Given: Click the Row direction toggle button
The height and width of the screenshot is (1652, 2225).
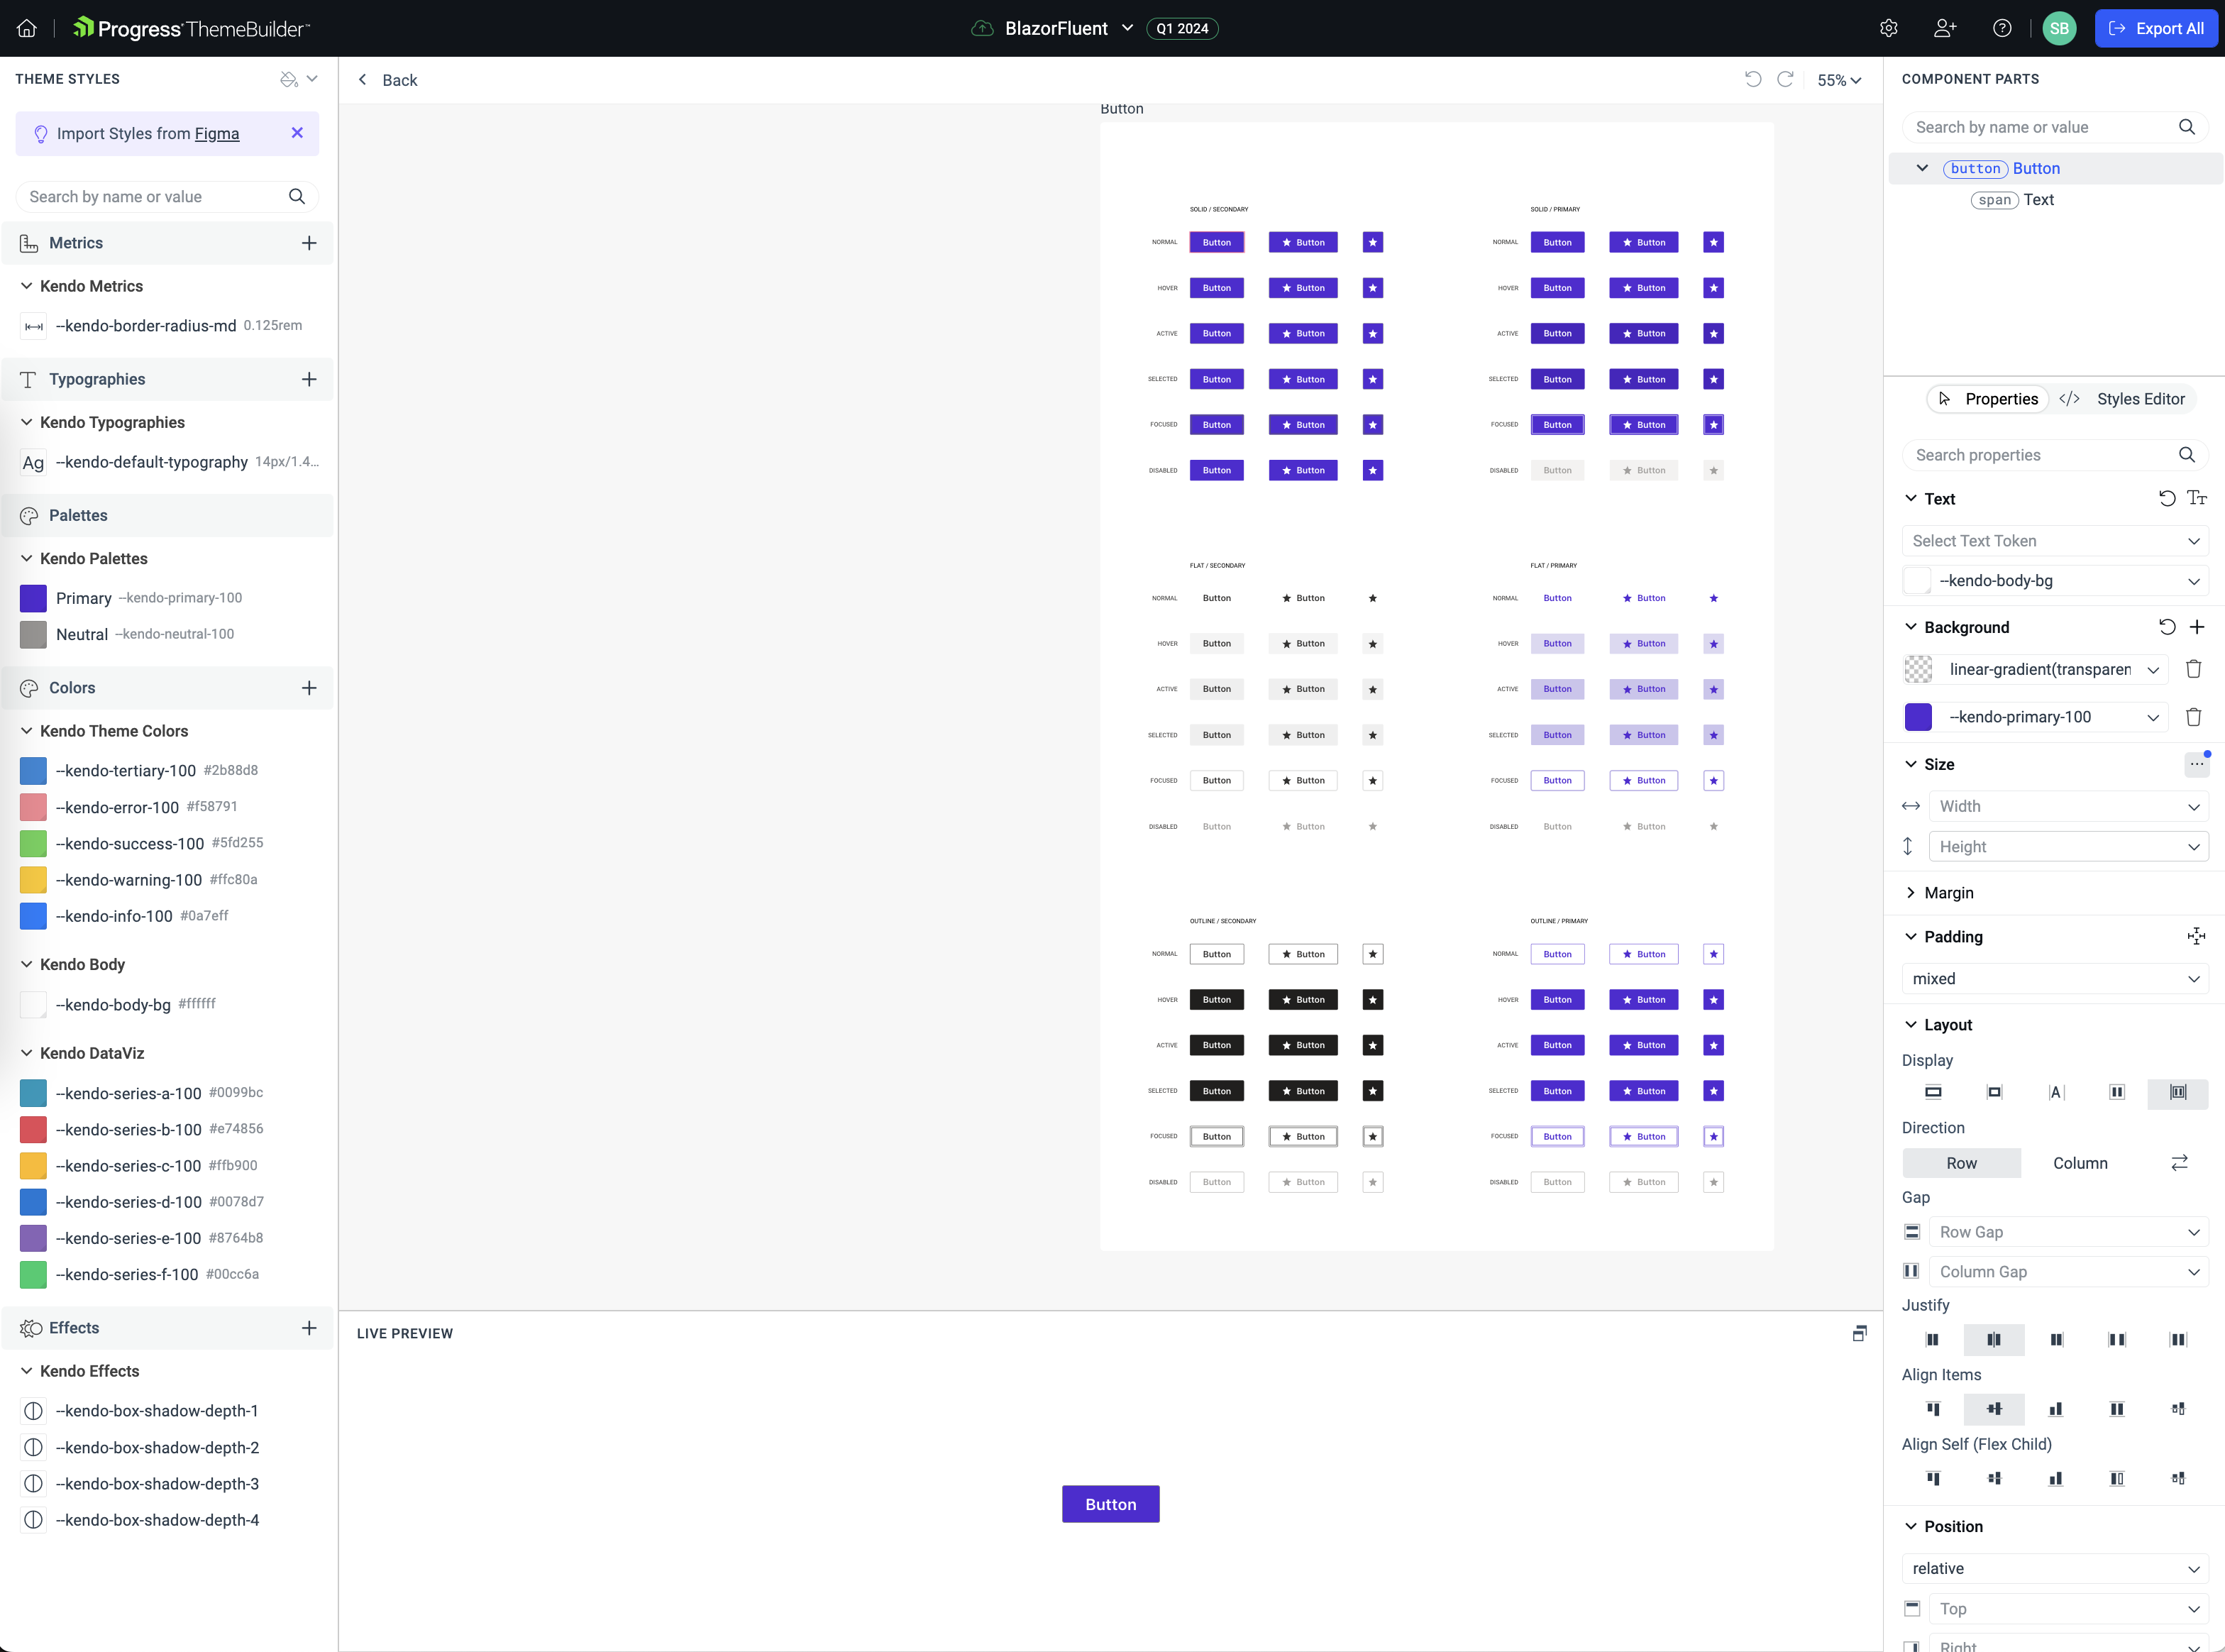Looking at the screenshot, I should 1961,1162.
